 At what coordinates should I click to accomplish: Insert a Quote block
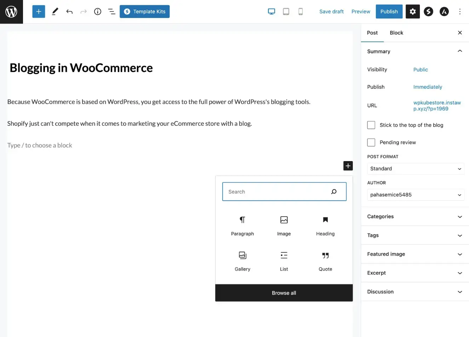(325, 261)
